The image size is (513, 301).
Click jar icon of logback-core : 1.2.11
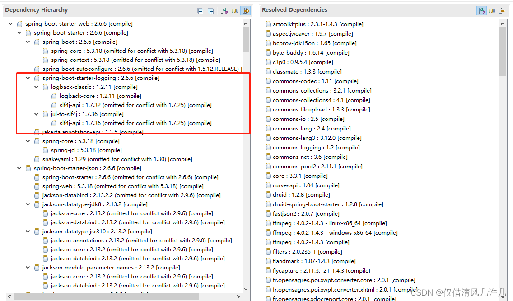tap(54, 96)
